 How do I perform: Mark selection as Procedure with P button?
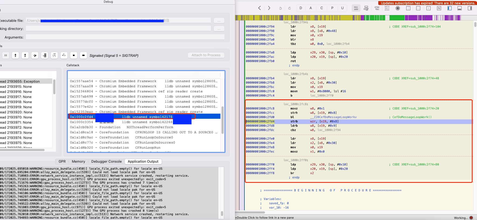tap(332, 8)
